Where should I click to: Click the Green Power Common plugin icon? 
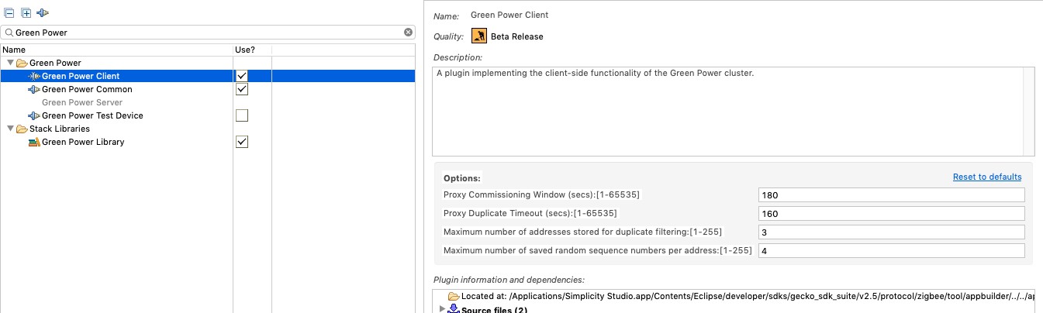point(34,89)
